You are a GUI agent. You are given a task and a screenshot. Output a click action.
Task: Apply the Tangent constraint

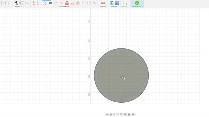(45, 3)
